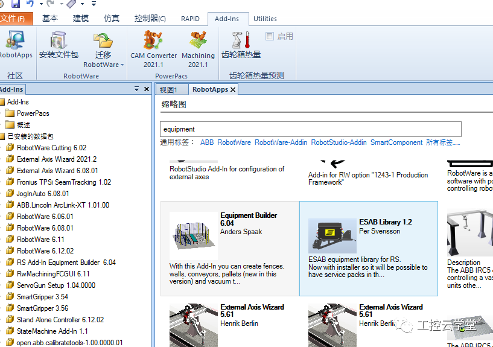Enable the 启用 checkbox

point(270,36)
